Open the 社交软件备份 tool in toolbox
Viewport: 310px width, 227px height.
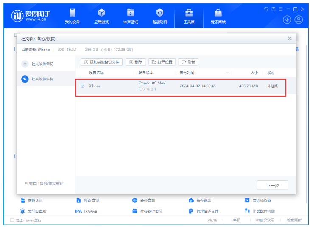coord(147,211)
